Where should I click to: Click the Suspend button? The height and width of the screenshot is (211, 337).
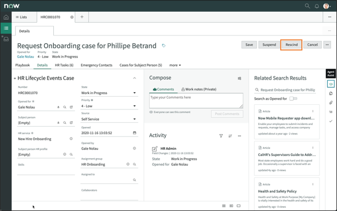[x=269, y=45]
